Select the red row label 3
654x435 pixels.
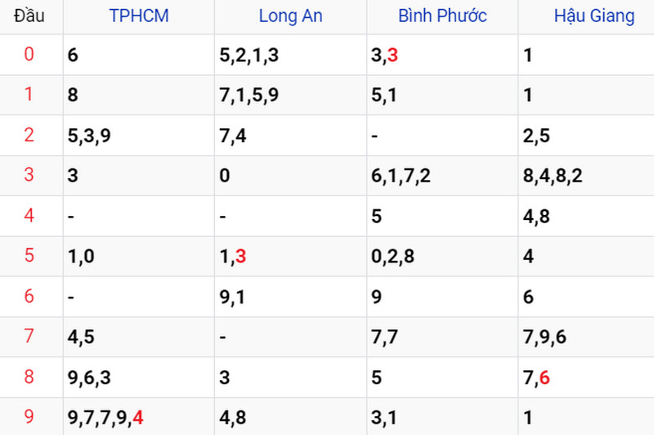coord(29,174)
